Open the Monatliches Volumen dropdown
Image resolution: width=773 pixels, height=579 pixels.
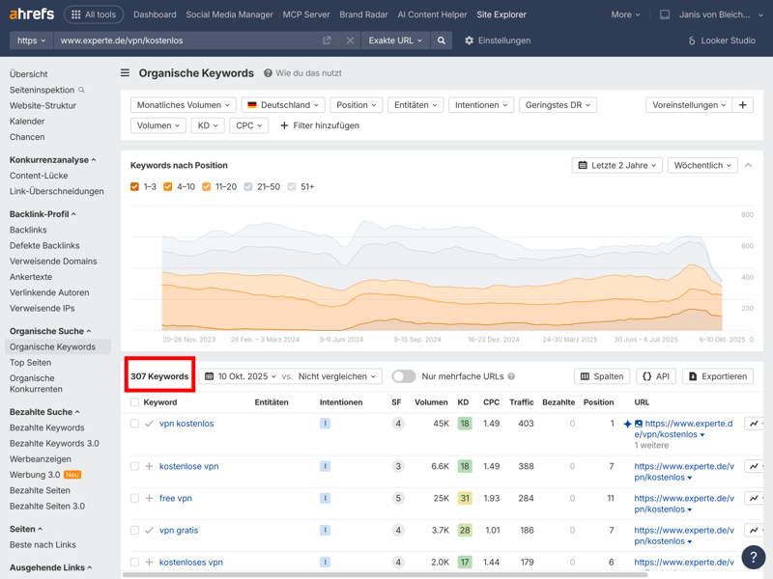point(184,105)
